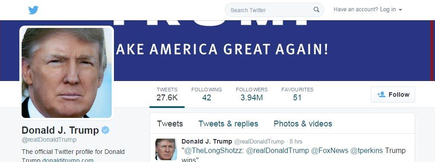Switch to the Photos & videos tab

(303, 123)
